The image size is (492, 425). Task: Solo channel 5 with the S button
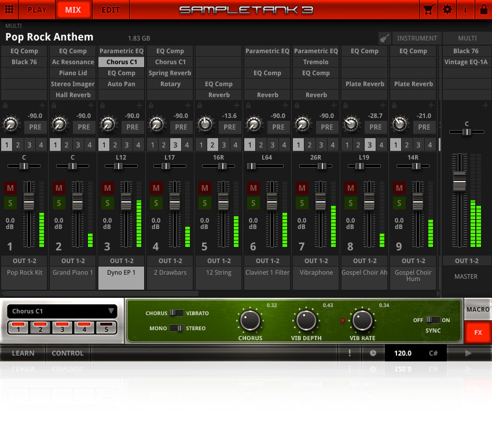[x=204, y=203]
